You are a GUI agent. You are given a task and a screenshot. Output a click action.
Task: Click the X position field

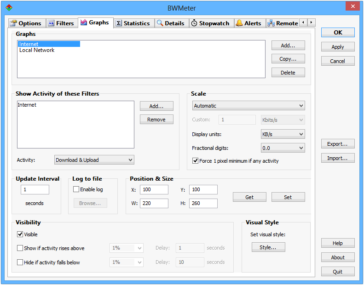coord(154,189)
